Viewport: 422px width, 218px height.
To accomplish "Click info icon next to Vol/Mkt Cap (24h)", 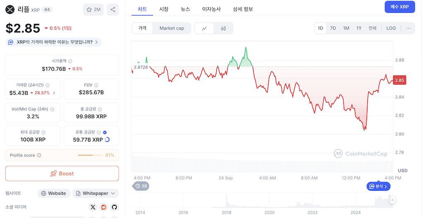I will pos(52,109).
